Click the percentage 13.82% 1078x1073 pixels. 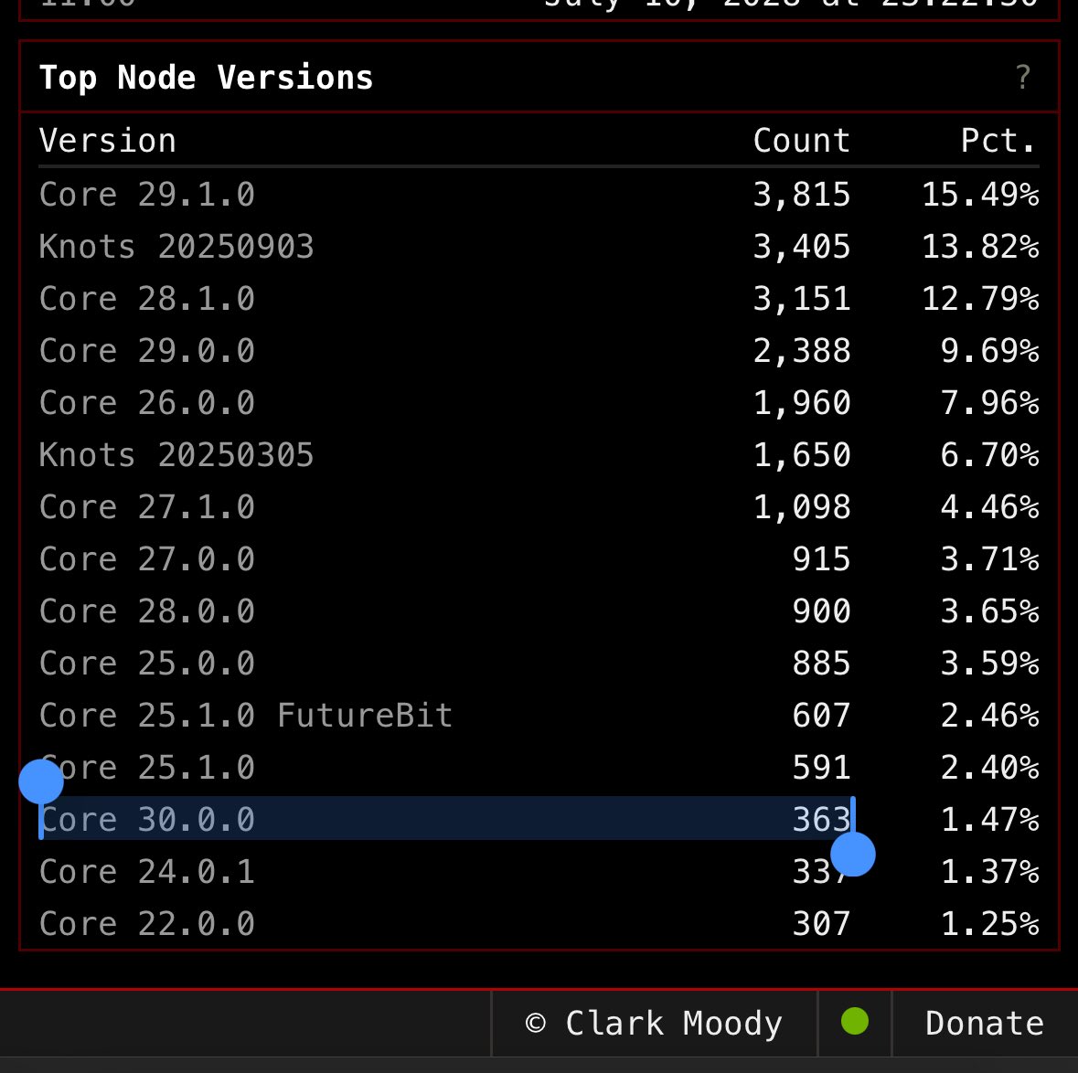(980, 247)
